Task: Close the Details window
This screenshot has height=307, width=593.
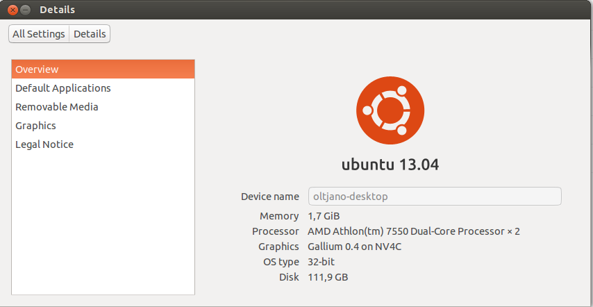Action: coord(12,10)
